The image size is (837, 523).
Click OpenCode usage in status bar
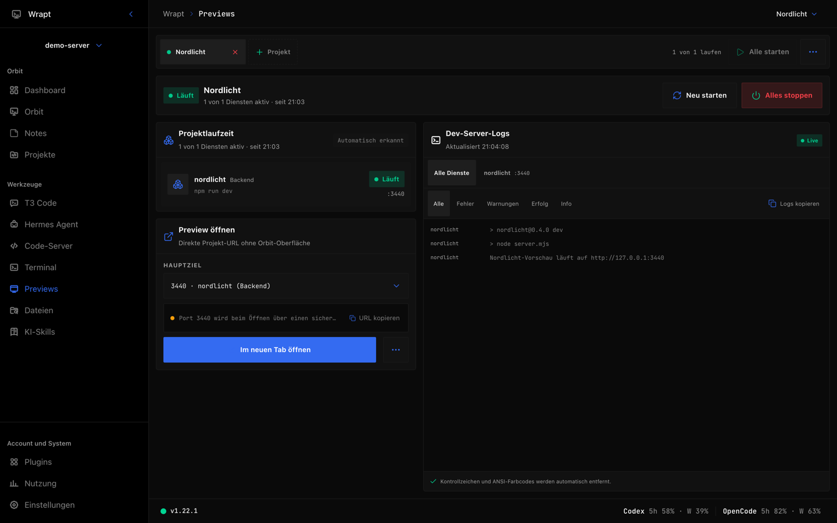point(771,511)
